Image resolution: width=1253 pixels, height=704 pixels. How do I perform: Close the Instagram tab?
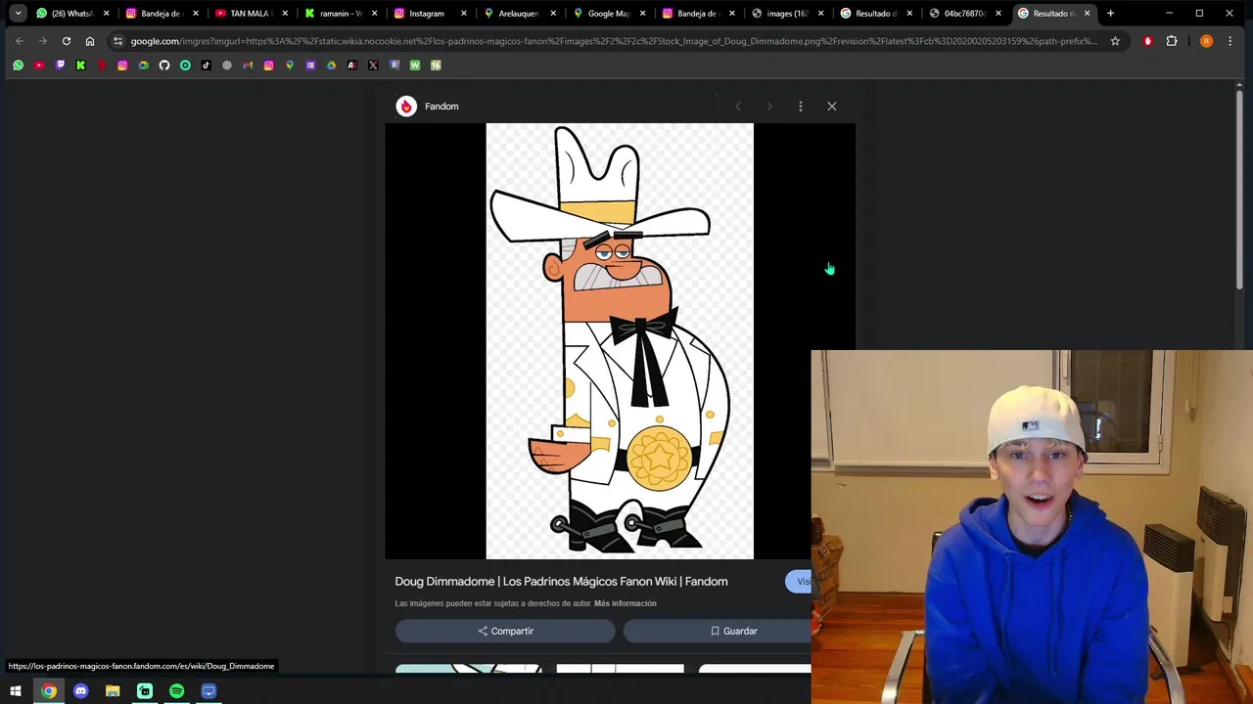[464, 14]
